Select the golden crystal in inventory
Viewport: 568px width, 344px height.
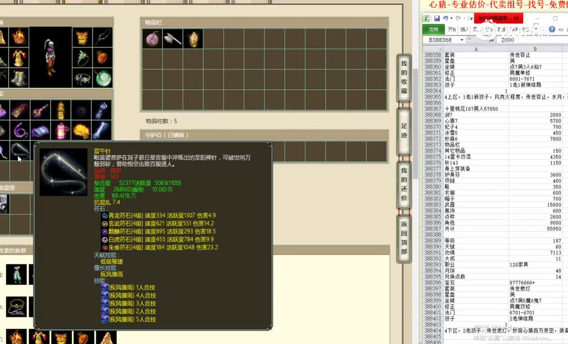(x=193, y=39)
